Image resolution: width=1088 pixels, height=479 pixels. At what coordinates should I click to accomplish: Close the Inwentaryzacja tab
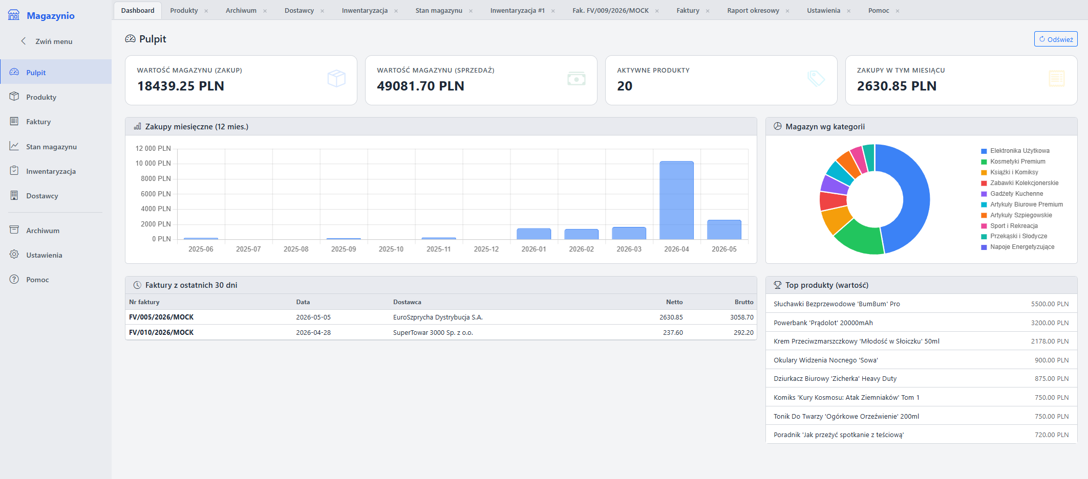(x=396, y=11)
